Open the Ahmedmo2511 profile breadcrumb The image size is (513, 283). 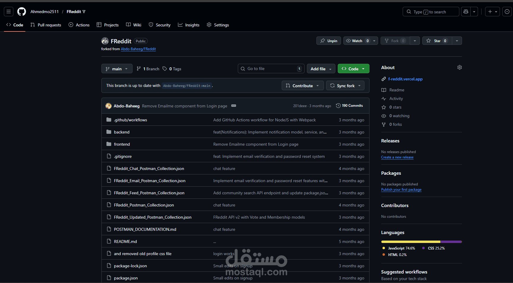point(44,12)
